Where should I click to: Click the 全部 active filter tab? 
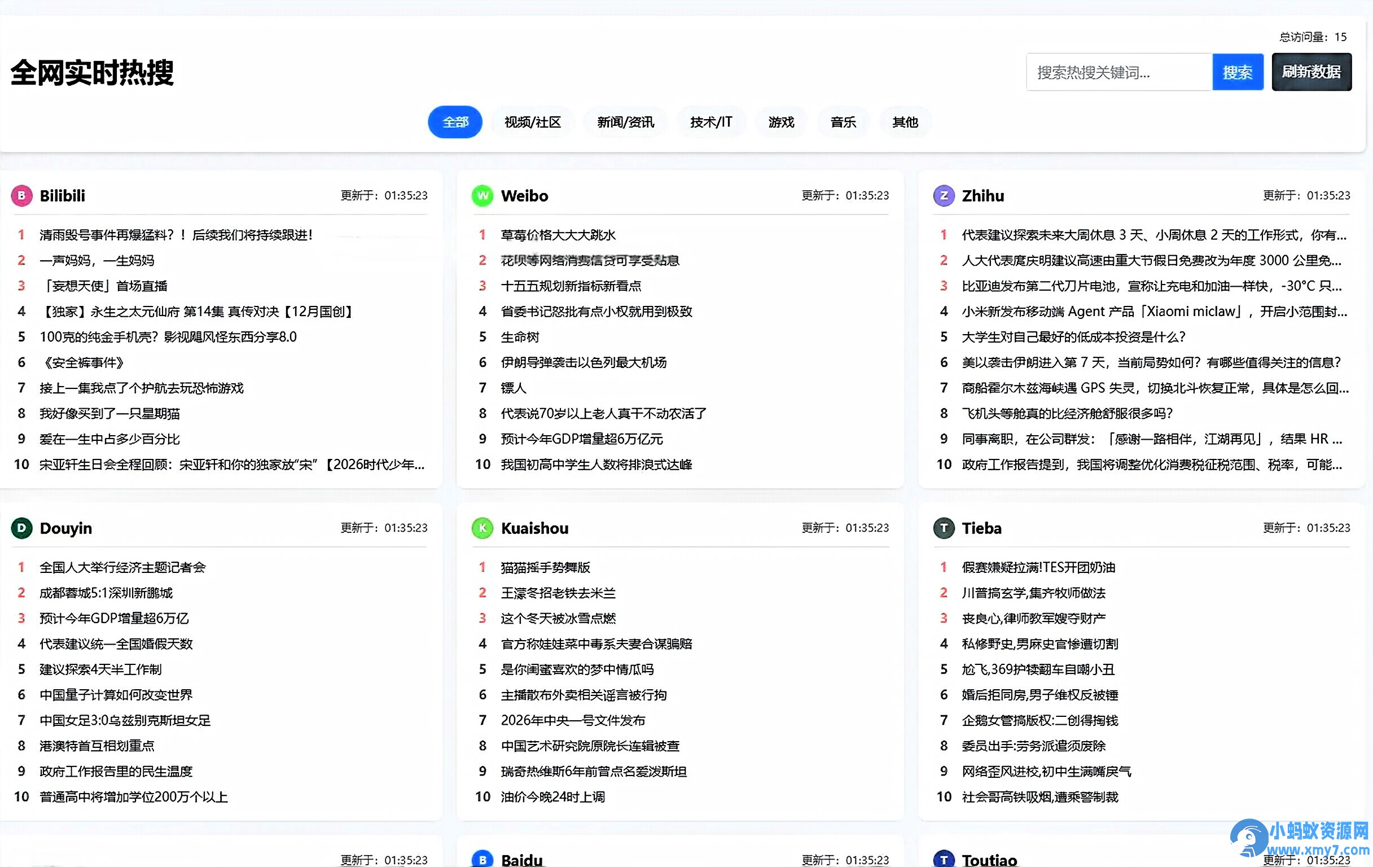(x=455, y=121)
